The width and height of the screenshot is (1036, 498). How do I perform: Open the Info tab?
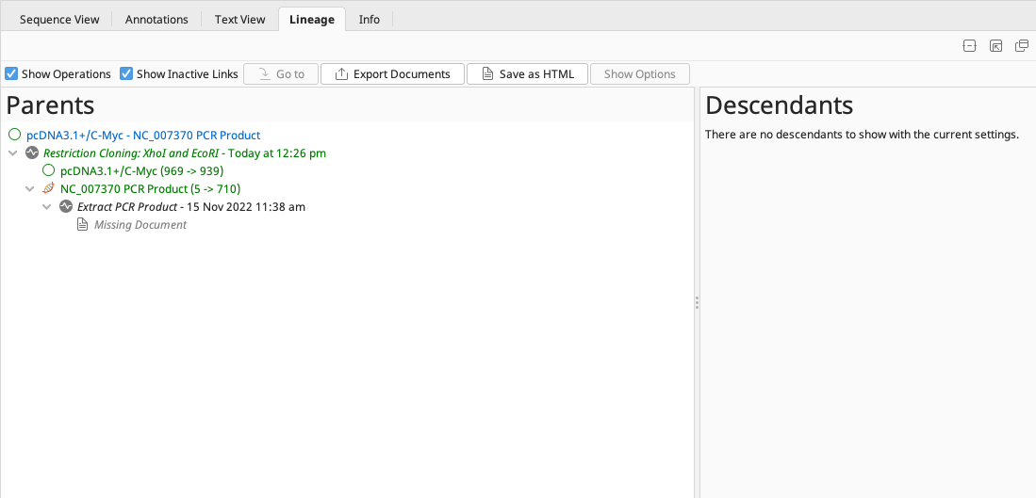(x=370, y=19)
